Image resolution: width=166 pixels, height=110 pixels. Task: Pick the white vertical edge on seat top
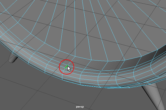coord(75,28)
